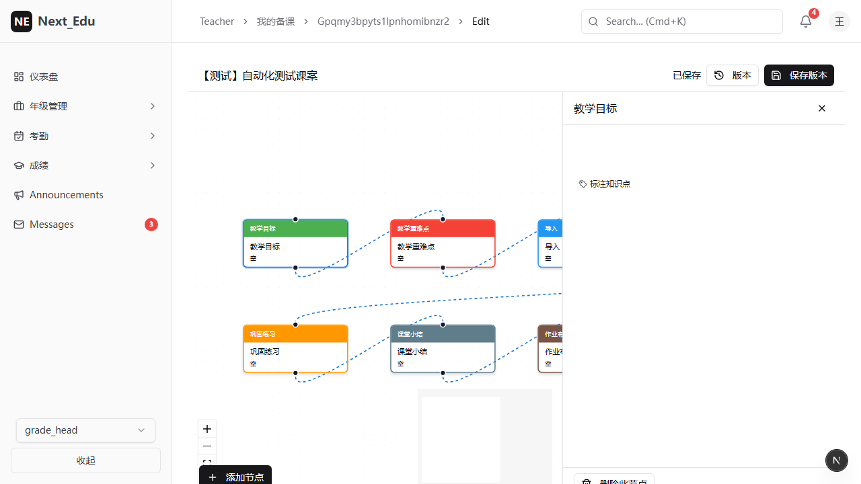Open 年级管理 in the sidebar
The image size is (861, 484).
point(85,106)
